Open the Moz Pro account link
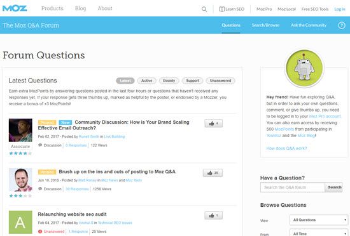This screenshot has height=236, width=350. [325, 116]
